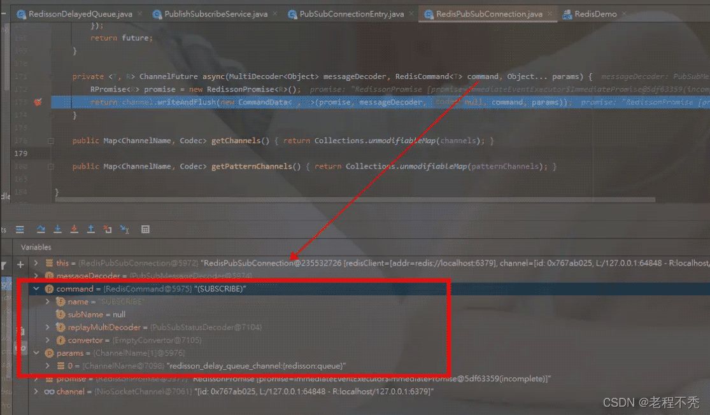Screen dimensions: 710x415
Task: Expand the channel NioSocketChannel variable
Action: point(36,391)
